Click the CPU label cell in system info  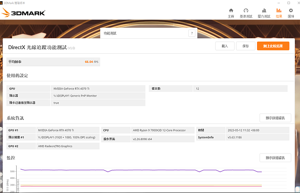116,130
